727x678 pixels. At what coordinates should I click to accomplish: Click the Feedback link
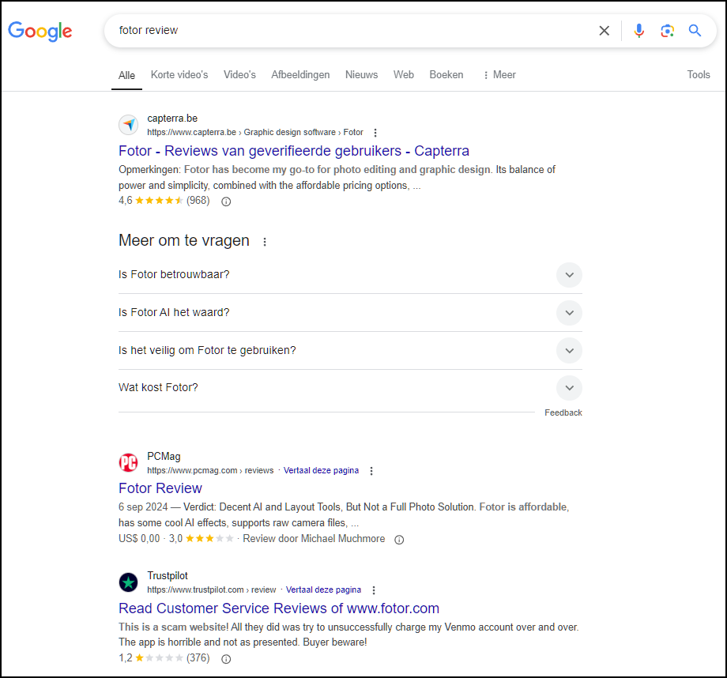563,412
